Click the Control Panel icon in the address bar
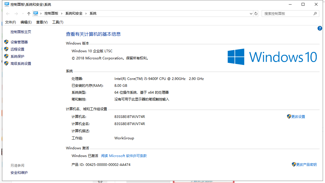This screenshot has height=183, width=325. (x=36, y=13)
